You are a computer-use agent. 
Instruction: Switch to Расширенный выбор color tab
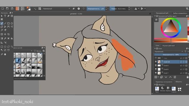[x=162, y=13]
